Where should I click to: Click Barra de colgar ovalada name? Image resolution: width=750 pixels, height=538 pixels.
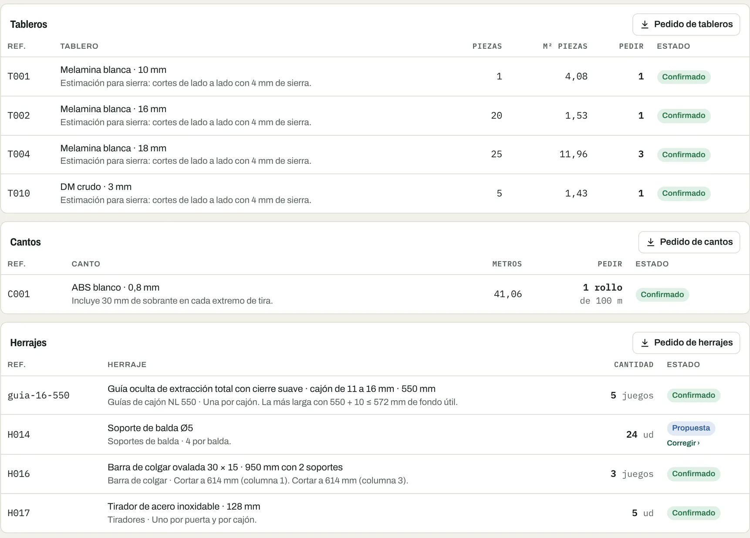click(x=225, y=467)
